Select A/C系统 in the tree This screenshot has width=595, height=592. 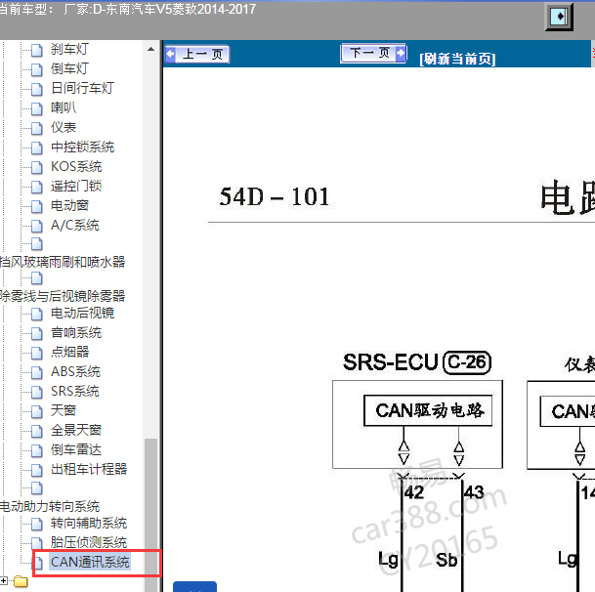[x=75, y=225]
